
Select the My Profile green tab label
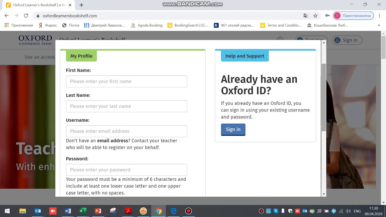pos(81,56)
